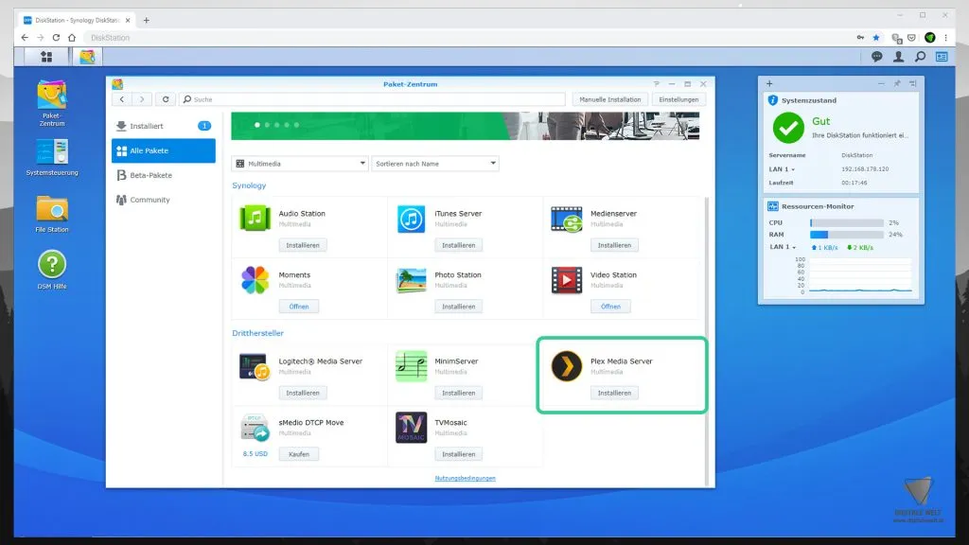Screen dimensions: 969x545
Task: Refresh the Paket-Zentrum package list
Action: 165,99
